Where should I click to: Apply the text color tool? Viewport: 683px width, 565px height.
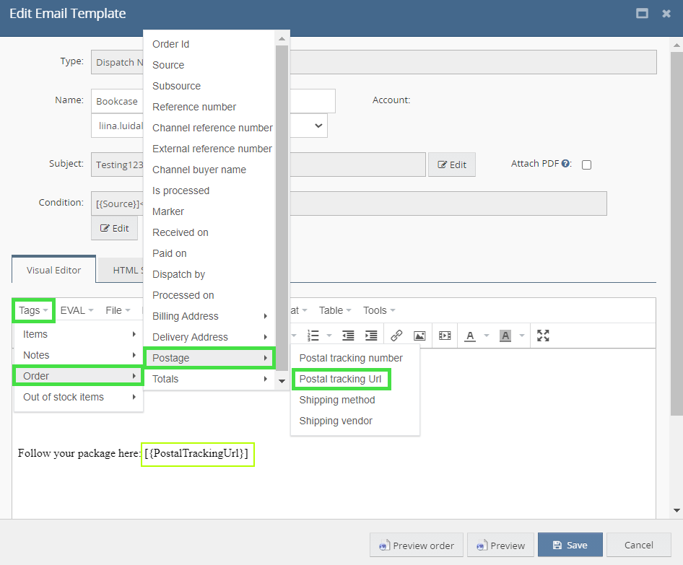coord(470,336)
